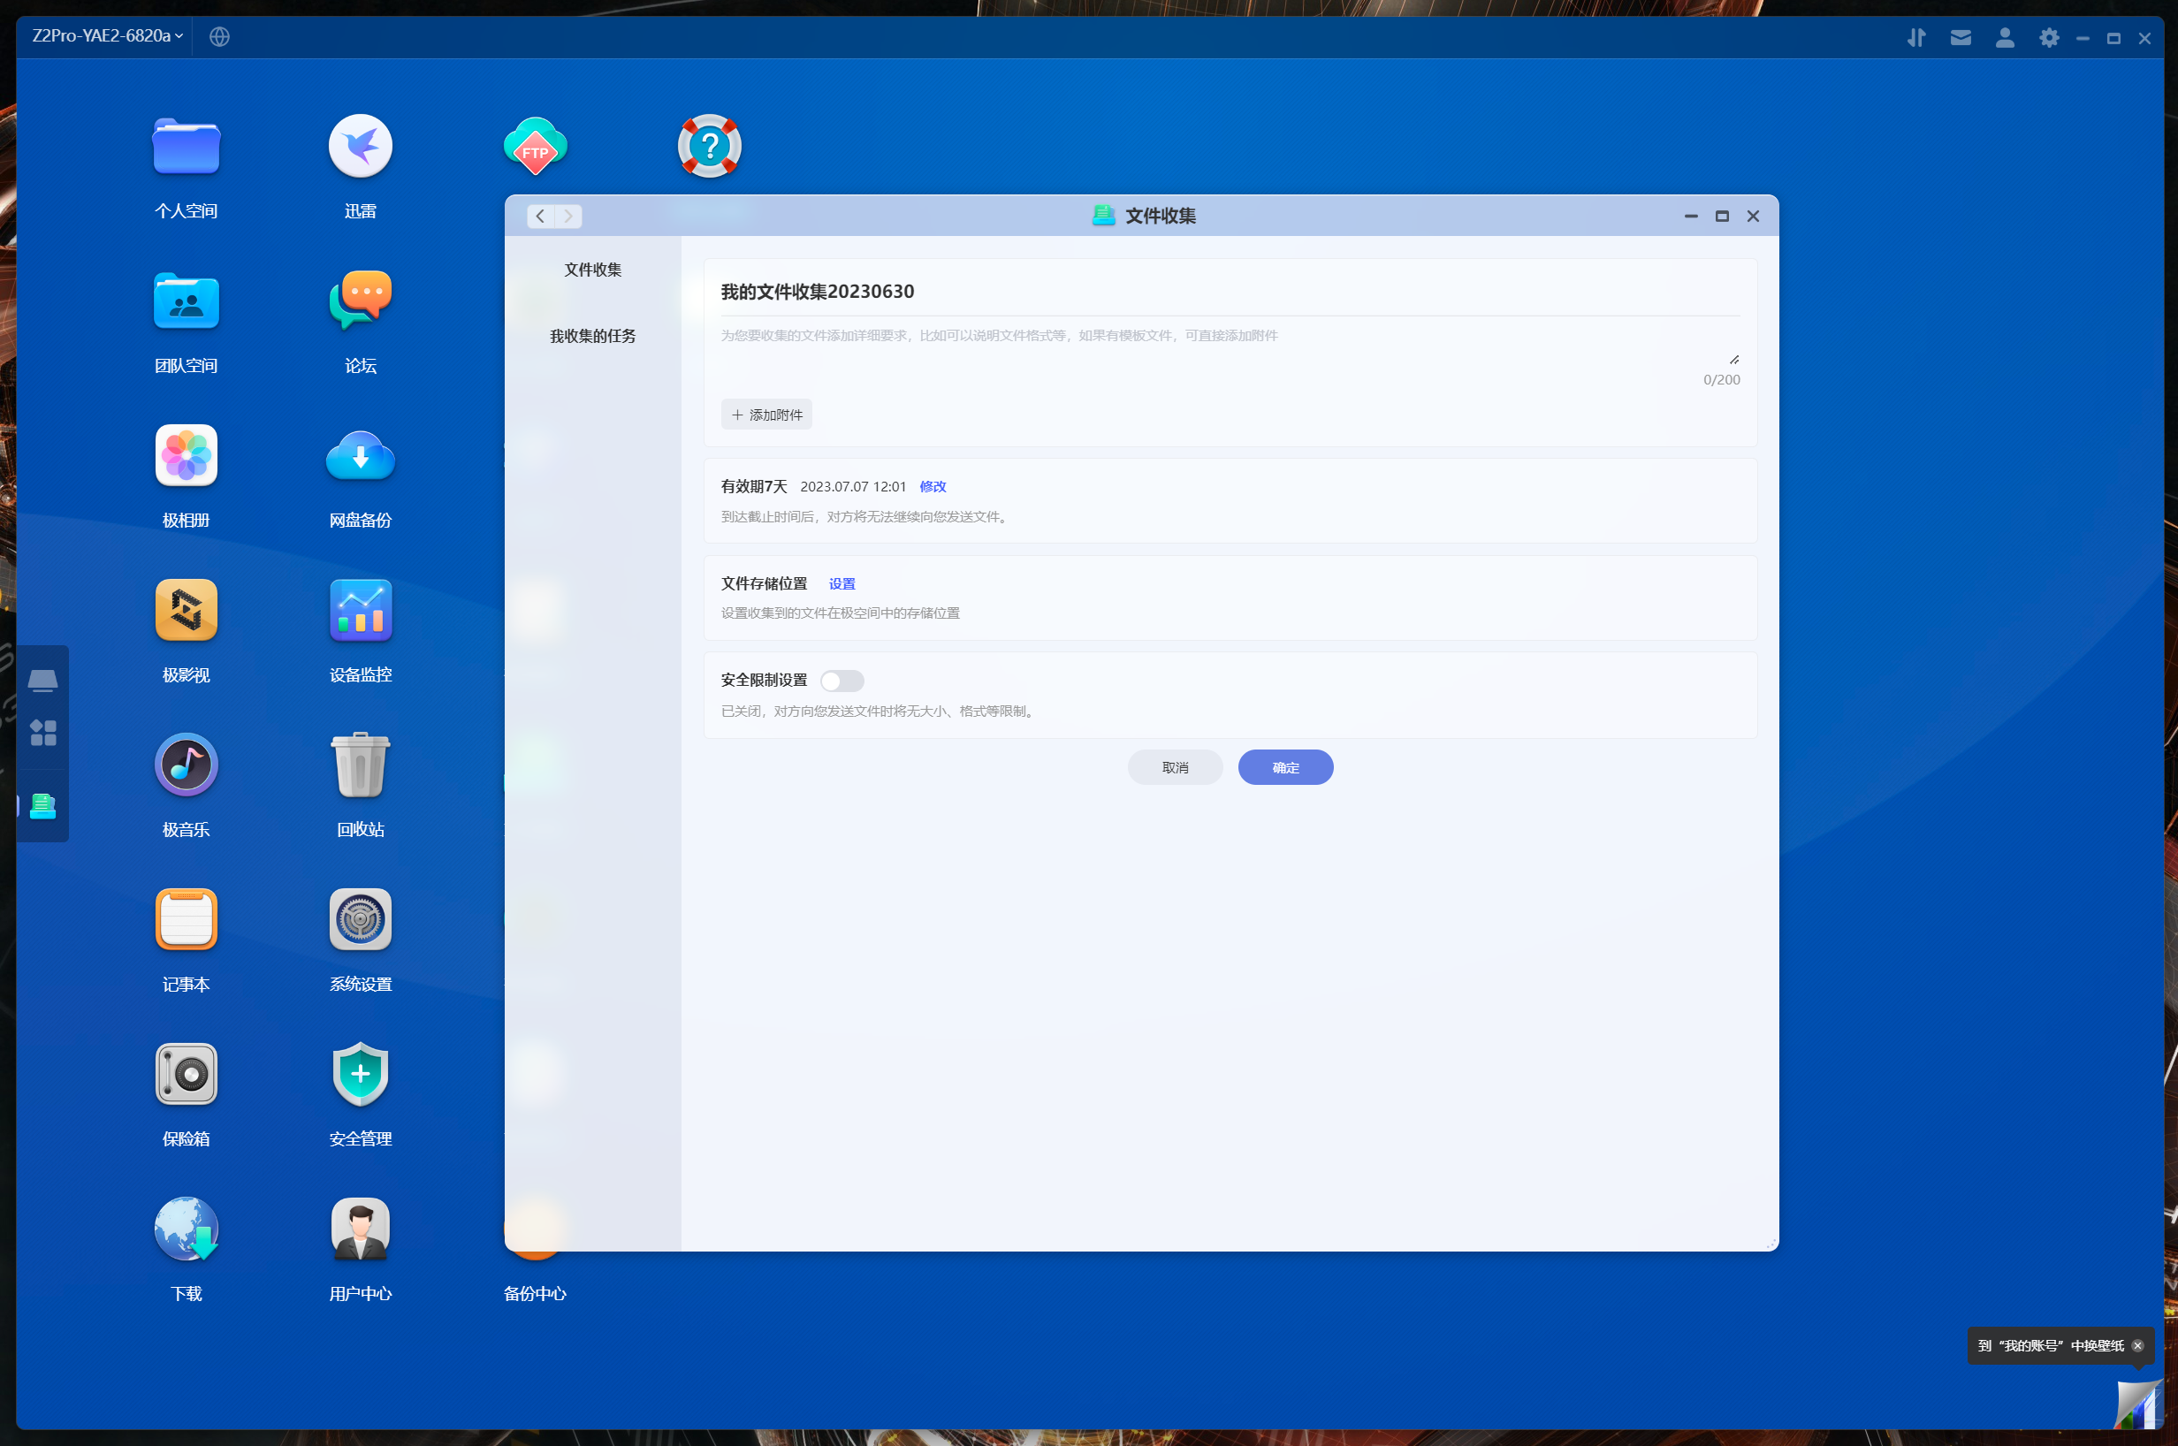Click the mail envelope icon in top bar
Screen dimensions: 2178x1446
[1961, 38]
